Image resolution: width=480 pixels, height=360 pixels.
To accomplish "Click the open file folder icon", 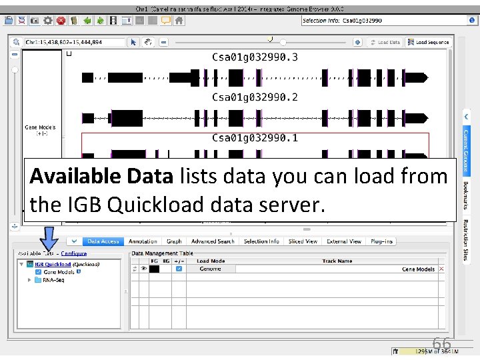I will (9, 21).
